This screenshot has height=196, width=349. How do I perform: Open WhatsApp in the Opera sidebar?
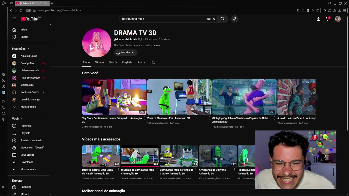coord(4,80)
